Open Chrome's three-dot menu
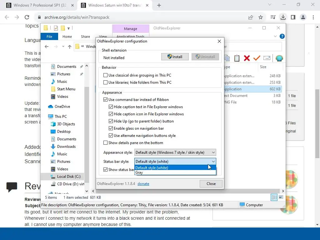Image resolution: width=320 pixels, height=240 pixels. [313, 17]
